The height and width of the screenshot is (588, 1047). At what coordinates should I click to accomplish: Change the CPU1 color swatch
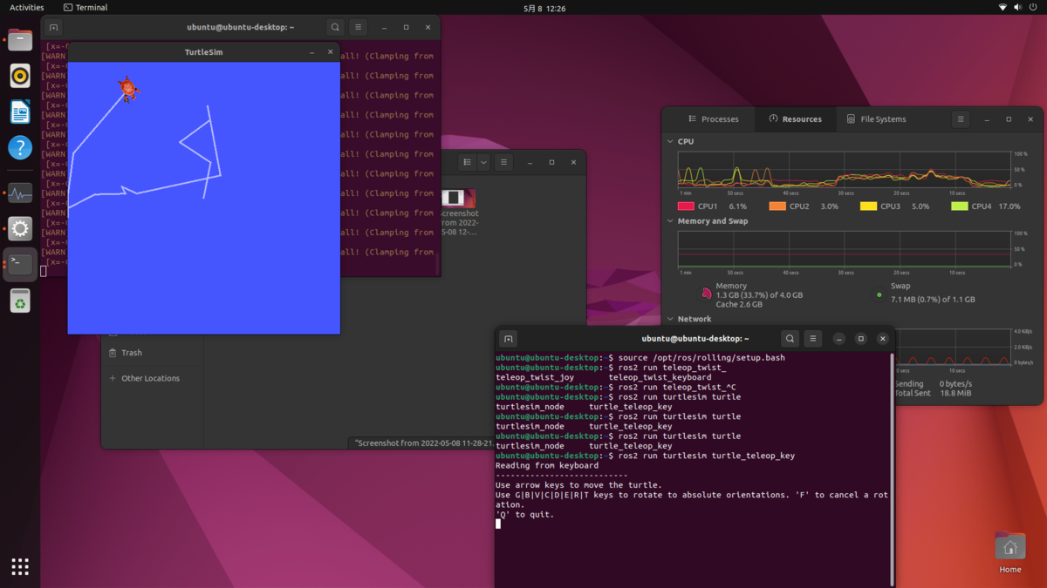(x=686, y=206)
